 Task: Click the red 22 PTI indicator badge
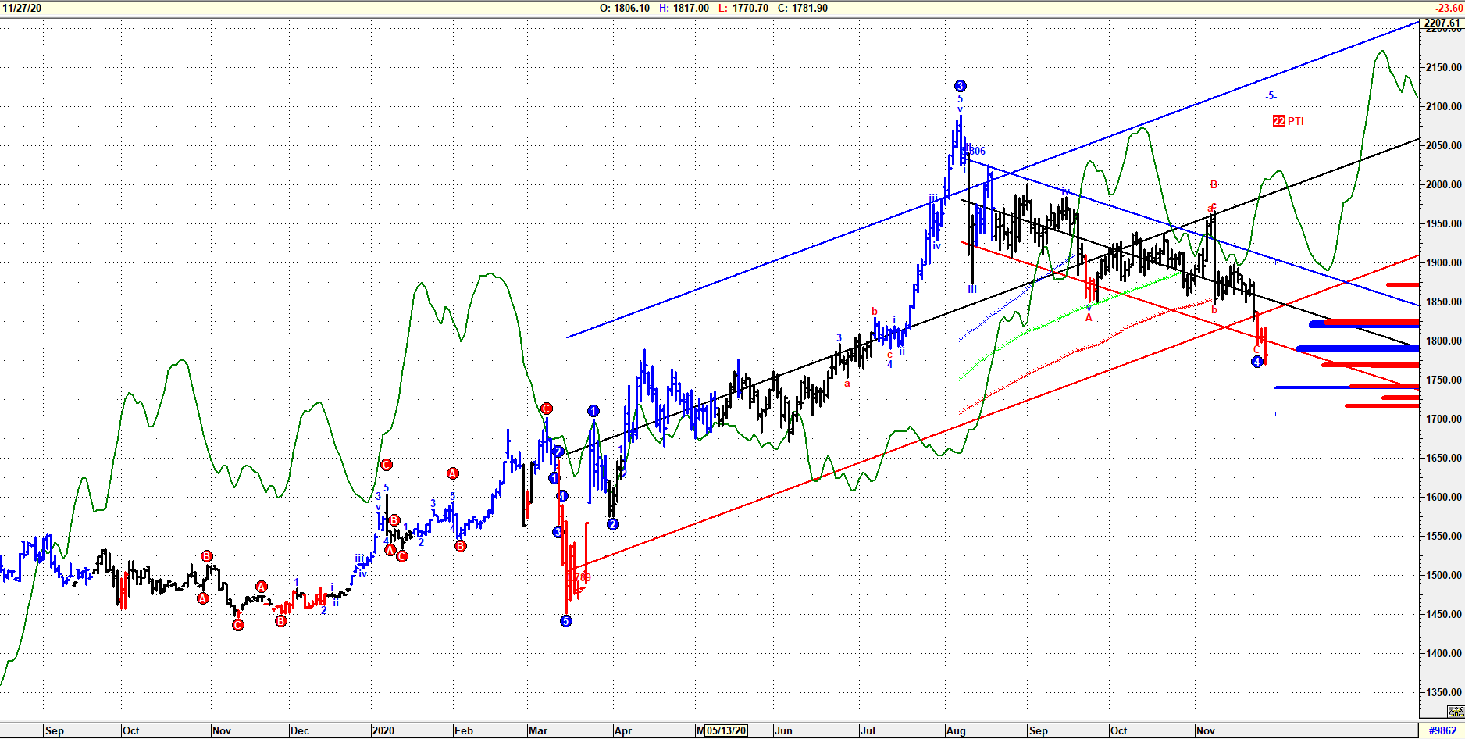pos(1288,121)
